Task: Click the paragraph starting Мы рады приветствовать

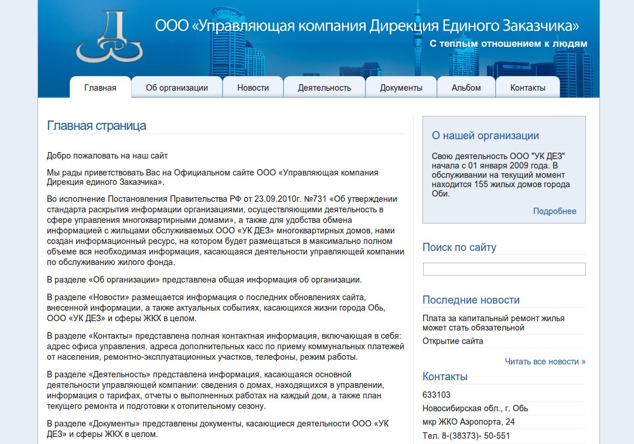Action: [213, 177]
